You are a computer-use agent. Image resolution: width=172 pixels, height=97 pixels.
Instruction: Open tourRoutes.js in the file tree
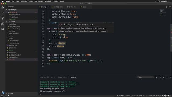[14, 41]
